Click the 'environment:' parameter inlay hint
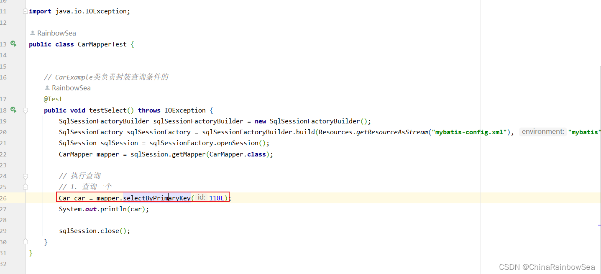 (x=543, y=132)
